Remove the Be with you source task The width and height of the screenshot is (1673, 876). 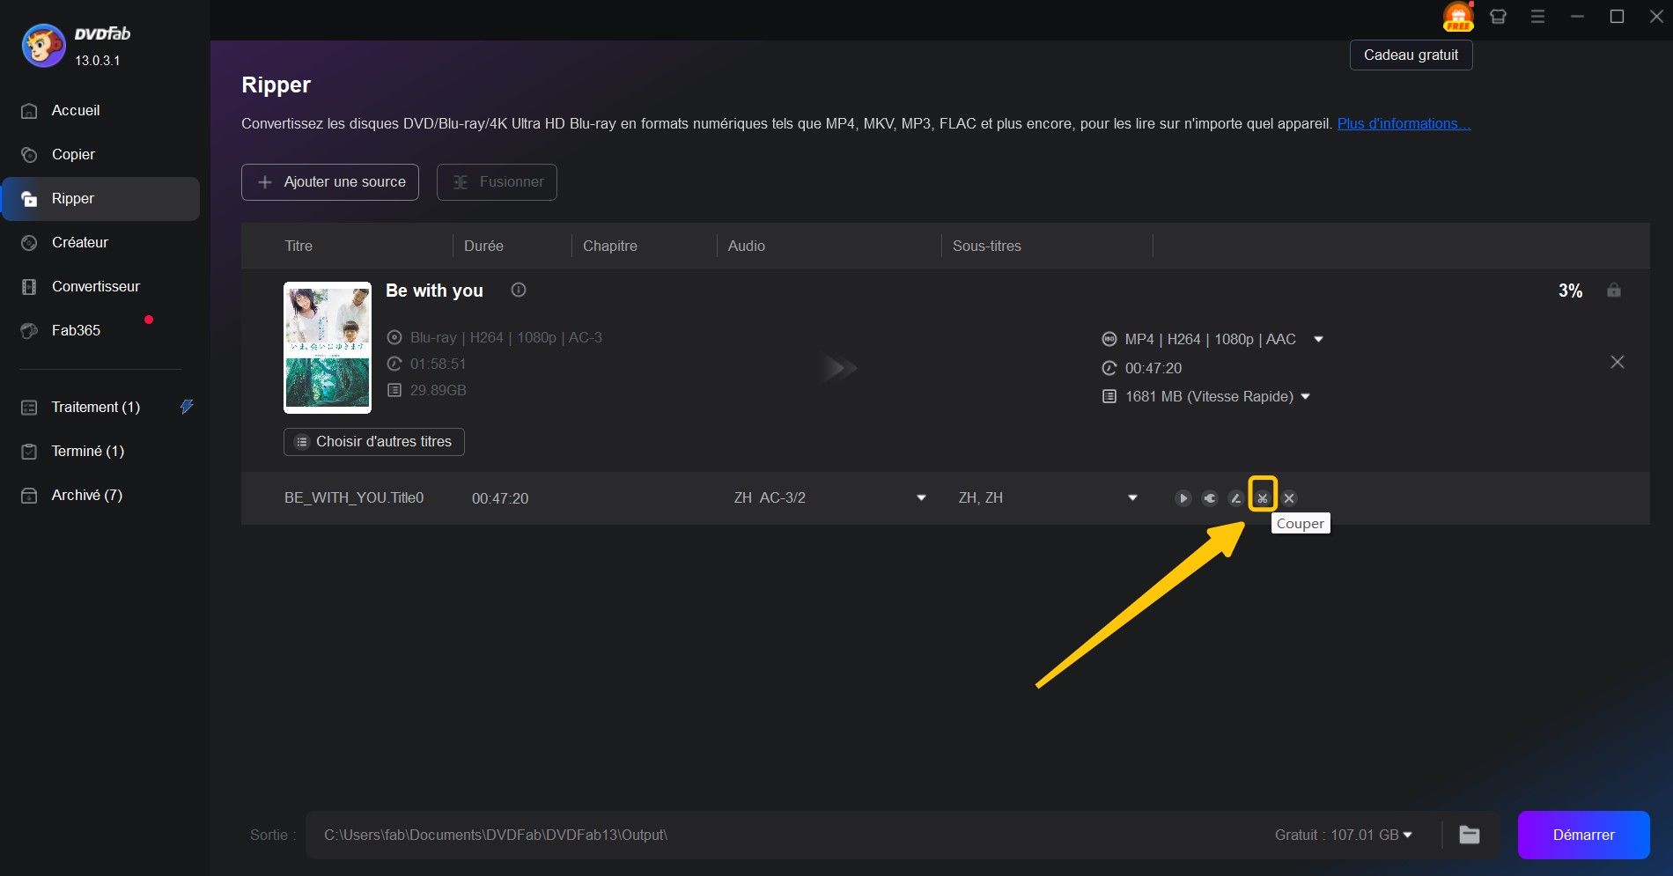tap(1618, 362)
